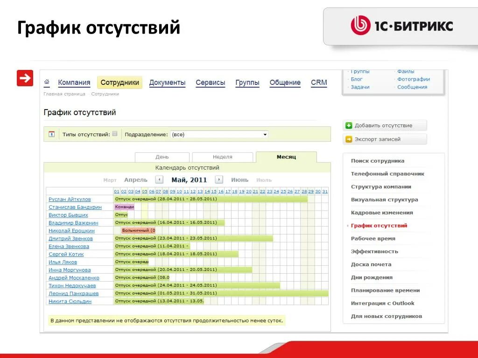Switch to the Неделя tab
The image size is (478, 358).
click(x=223, y=157)
